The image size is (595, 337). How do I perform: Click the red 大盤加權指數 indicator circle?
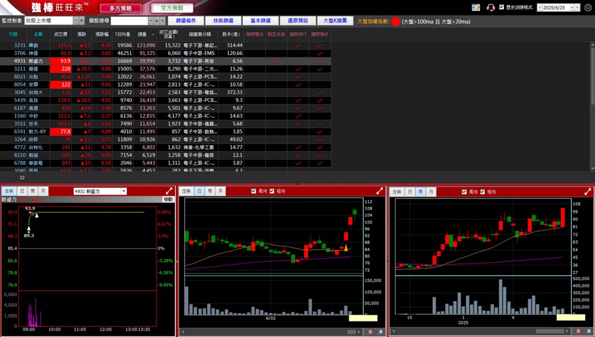(396, 21)
